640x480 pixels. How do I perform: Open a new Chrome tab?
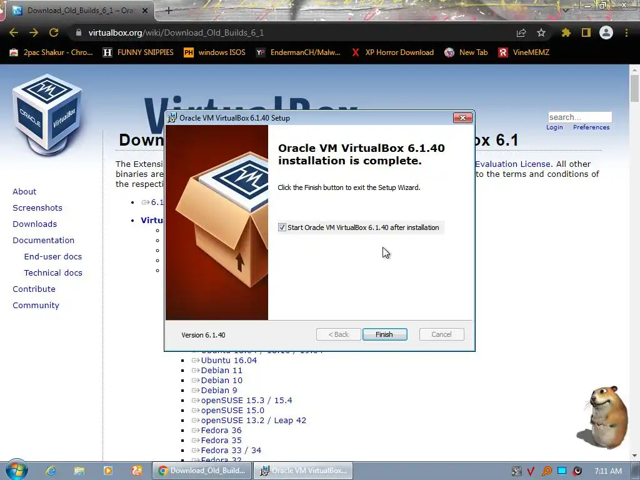click(169, 11)
